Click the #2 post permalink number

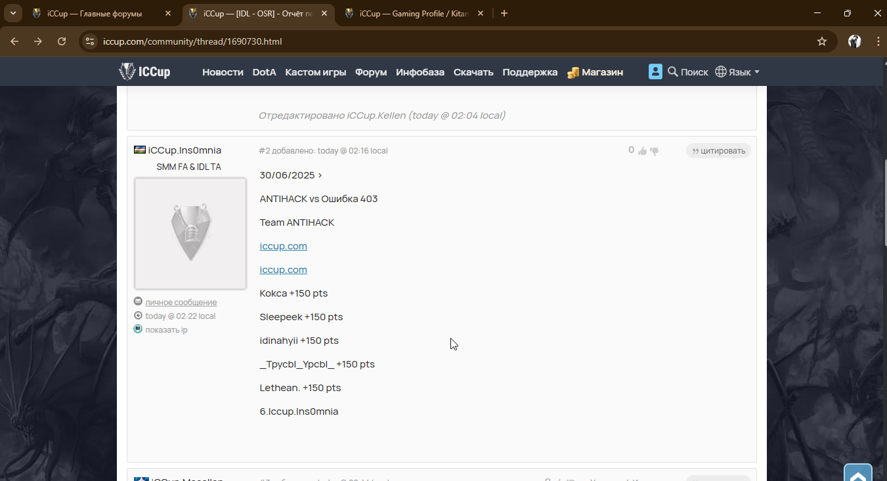click(265, 151)
